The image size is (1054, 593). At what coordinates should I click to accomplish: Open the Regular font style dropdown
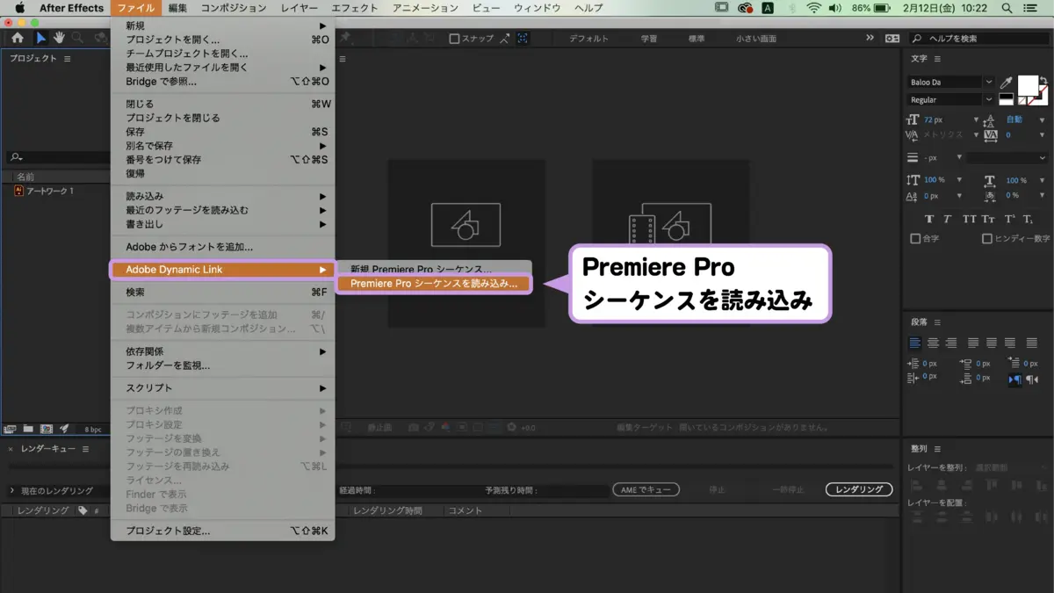[x=951, y=100]
